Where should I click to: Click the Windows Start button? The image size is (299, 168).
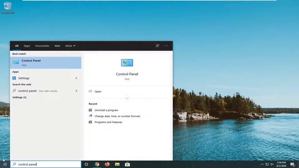coord(5,164)
